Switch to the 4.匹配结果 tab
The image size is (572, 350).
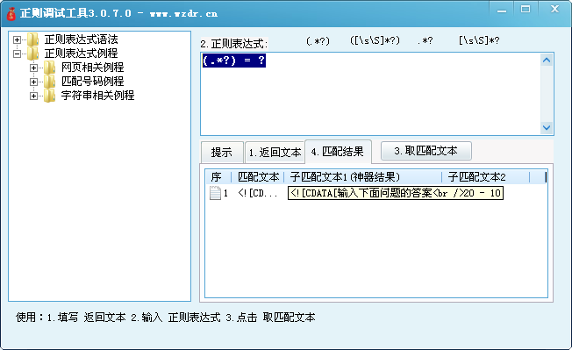338,151
